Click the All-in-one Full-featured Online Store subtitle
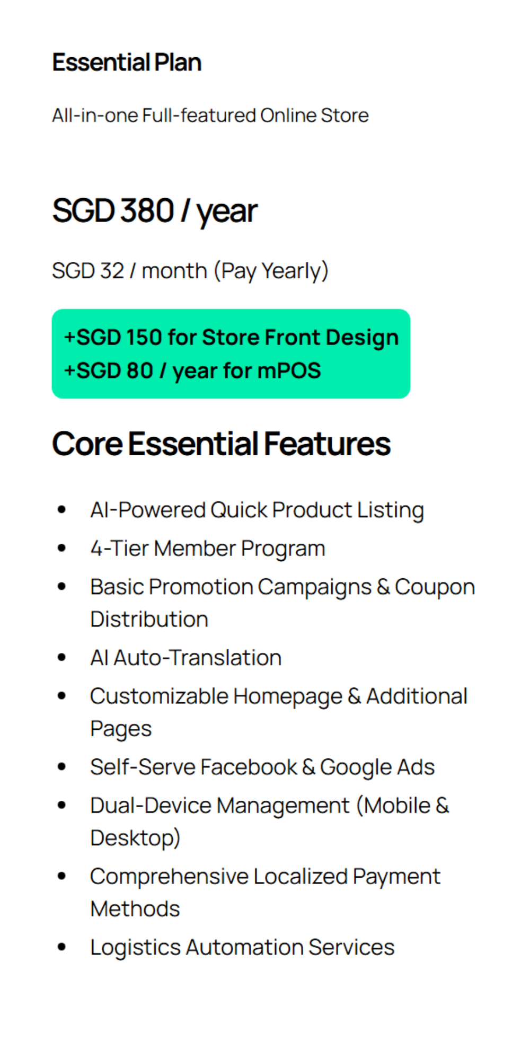530x1060 pixels. coord(210,116)
